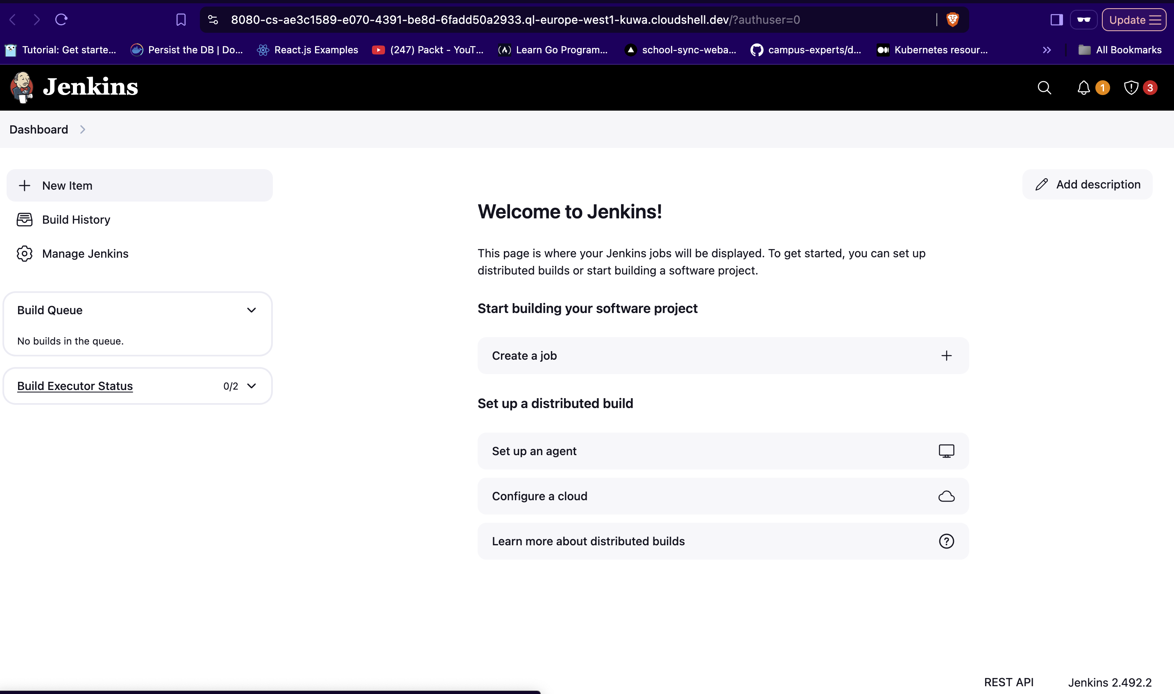
Task: Click the Brave Shields lion icon
Action: (x=952, y=20)
